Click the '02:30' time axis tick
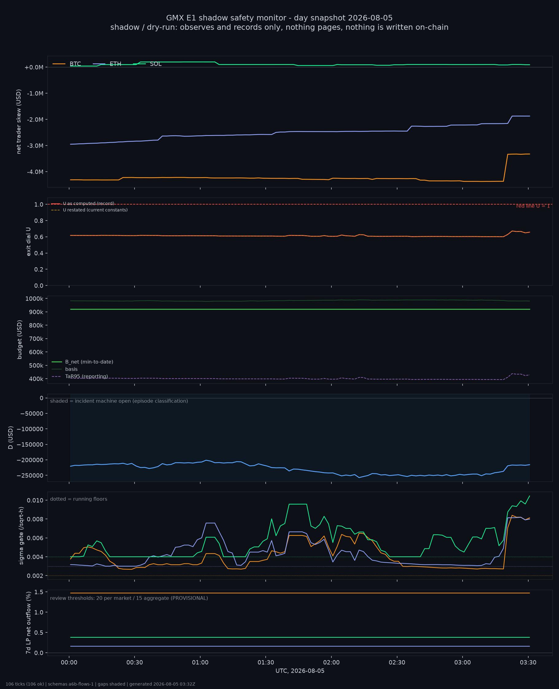559x689 pixels. (397, 663)
